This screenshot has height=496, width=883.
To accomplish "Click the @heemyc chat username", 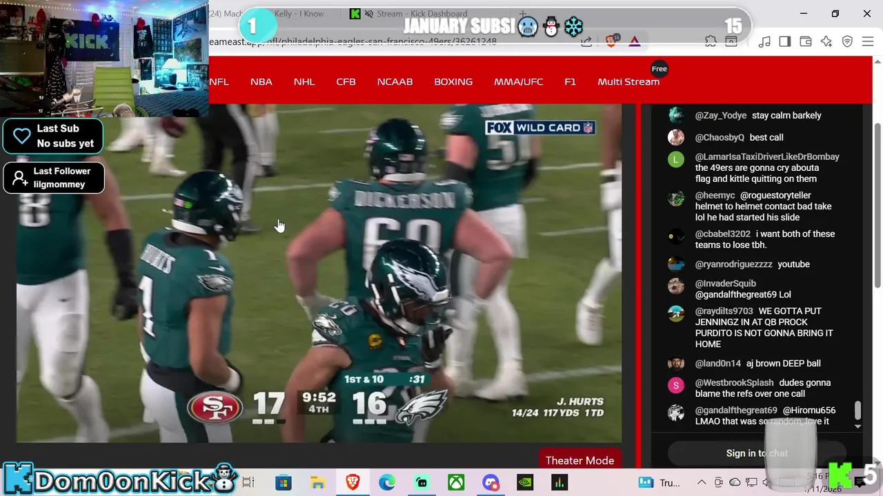I will (715, 195).
